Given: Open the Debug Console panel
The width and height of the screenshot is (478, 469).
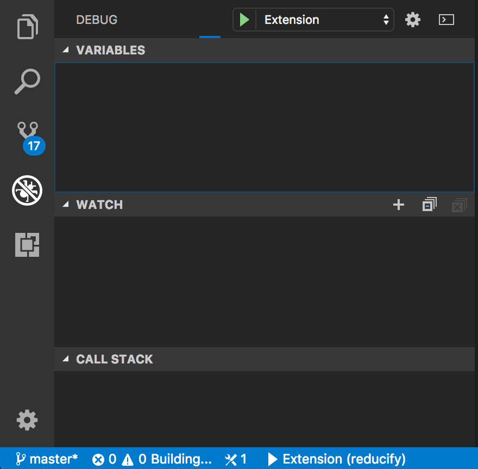Looking at the screenshot, I should (x=446, y=19).
